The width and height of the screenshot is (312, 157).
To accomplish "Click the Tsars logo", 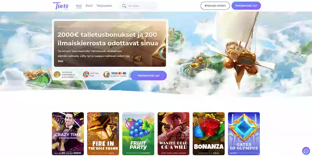I will (x=61, y=6).
